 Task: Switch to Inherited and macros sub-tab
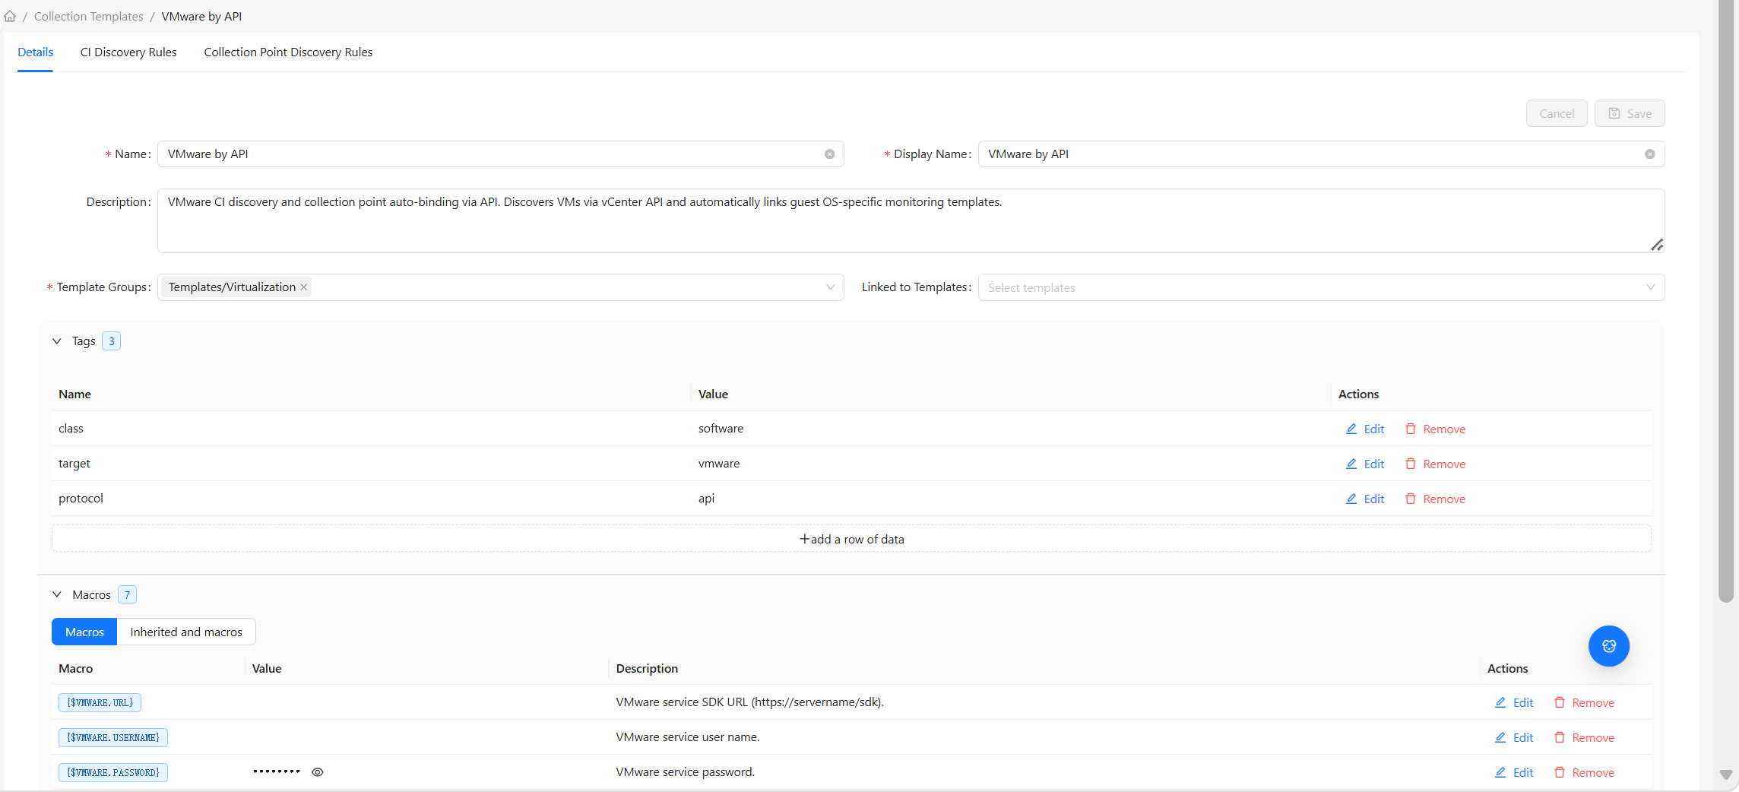[186, 632]
